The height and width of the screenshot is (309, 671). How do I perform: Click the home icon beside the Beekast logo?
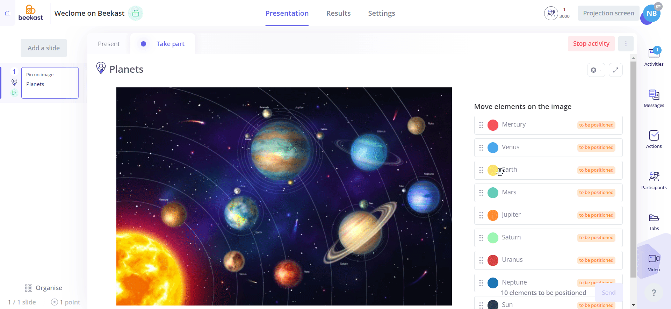(x=8, y=13)
